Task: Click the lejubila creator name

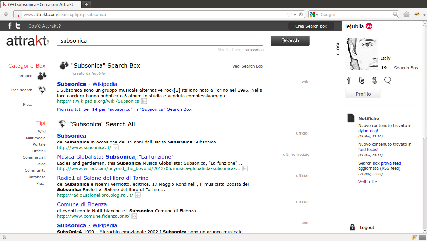Action: (x=98, y=73)
